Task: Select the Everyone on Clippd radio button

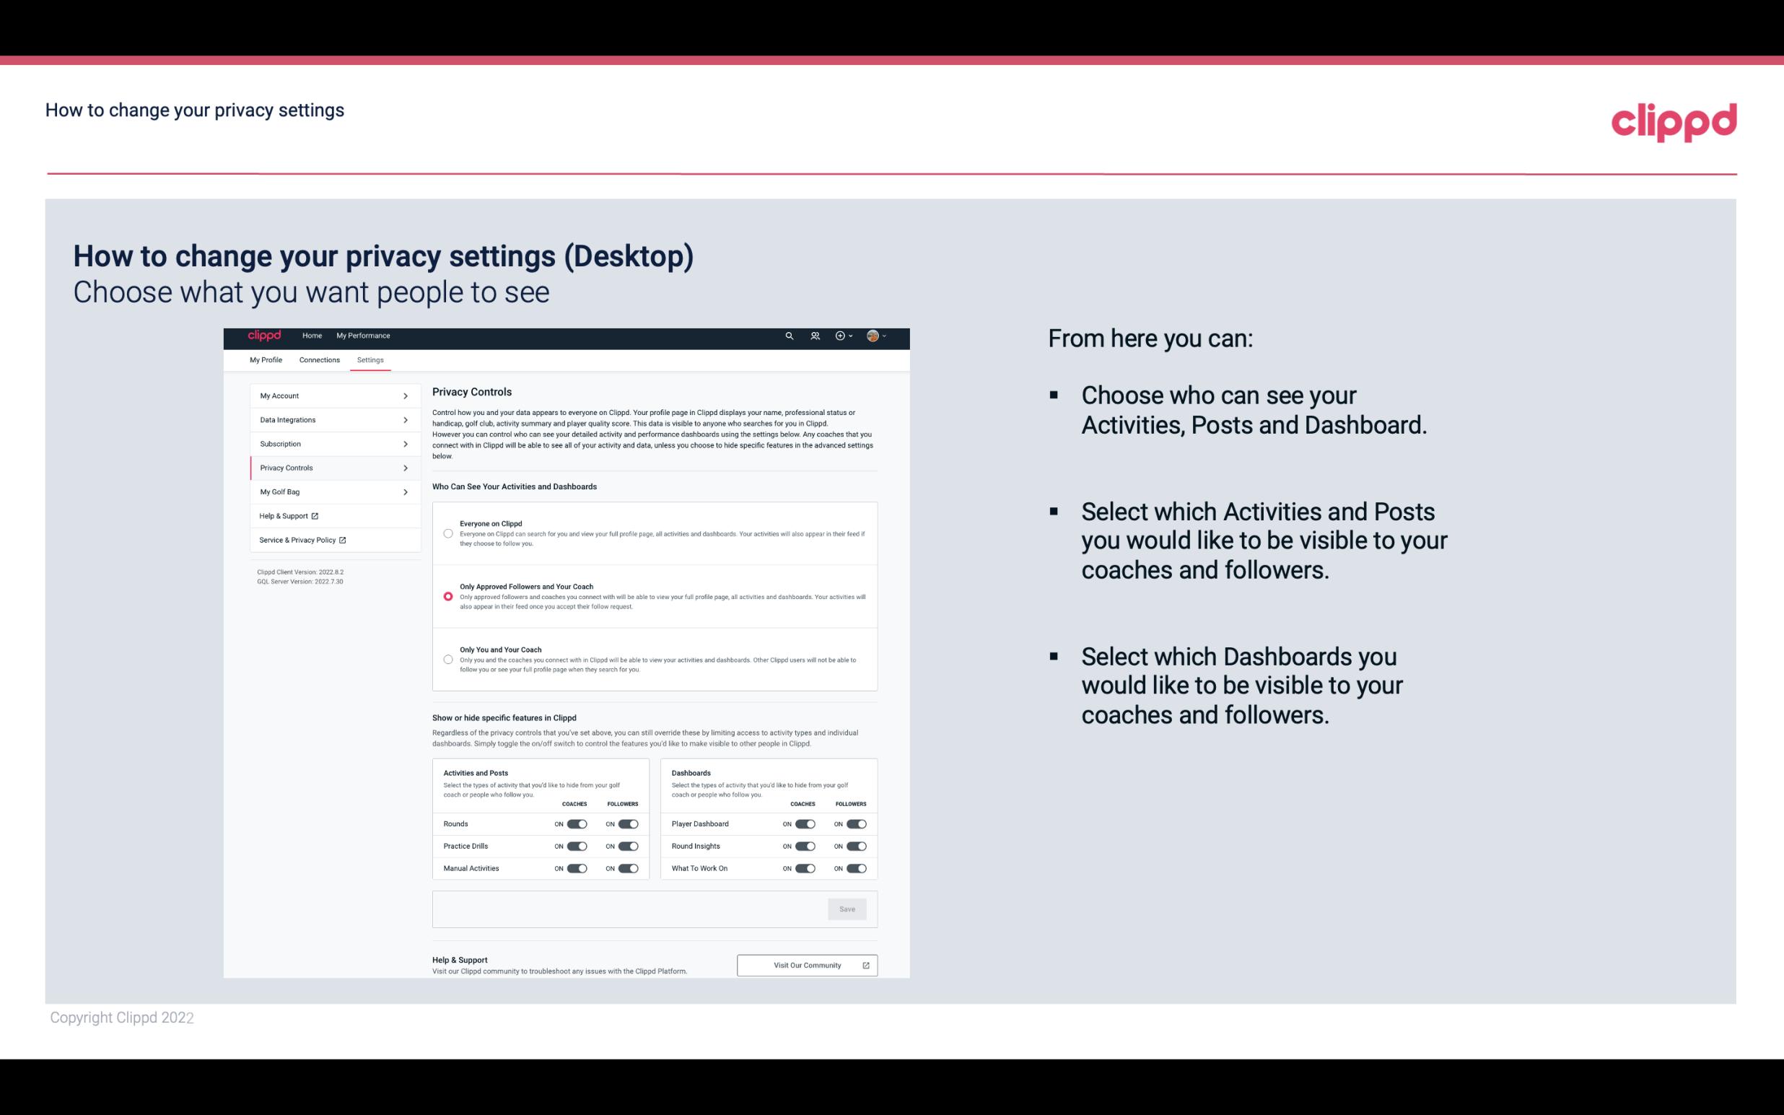Action: click(x=448, y=533)
